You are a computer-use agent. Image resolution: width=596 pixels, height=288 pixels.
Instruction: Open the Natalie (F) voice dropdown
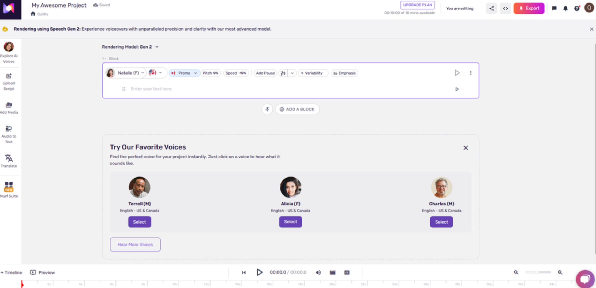point(126,73)
